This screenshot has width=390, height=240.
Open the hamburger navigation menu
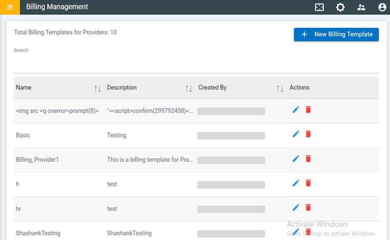(10, 7)
